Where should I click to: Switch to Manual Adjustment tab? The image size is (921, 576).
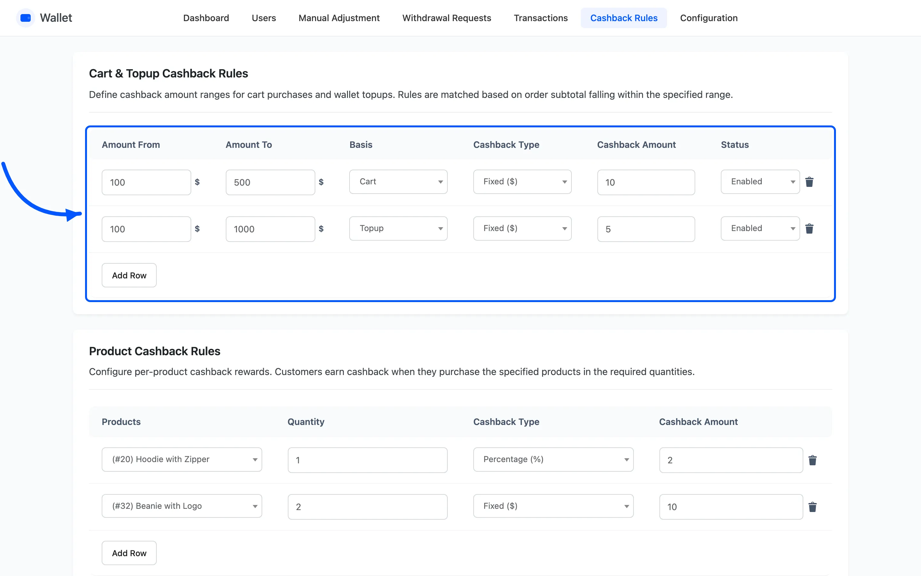339,18
